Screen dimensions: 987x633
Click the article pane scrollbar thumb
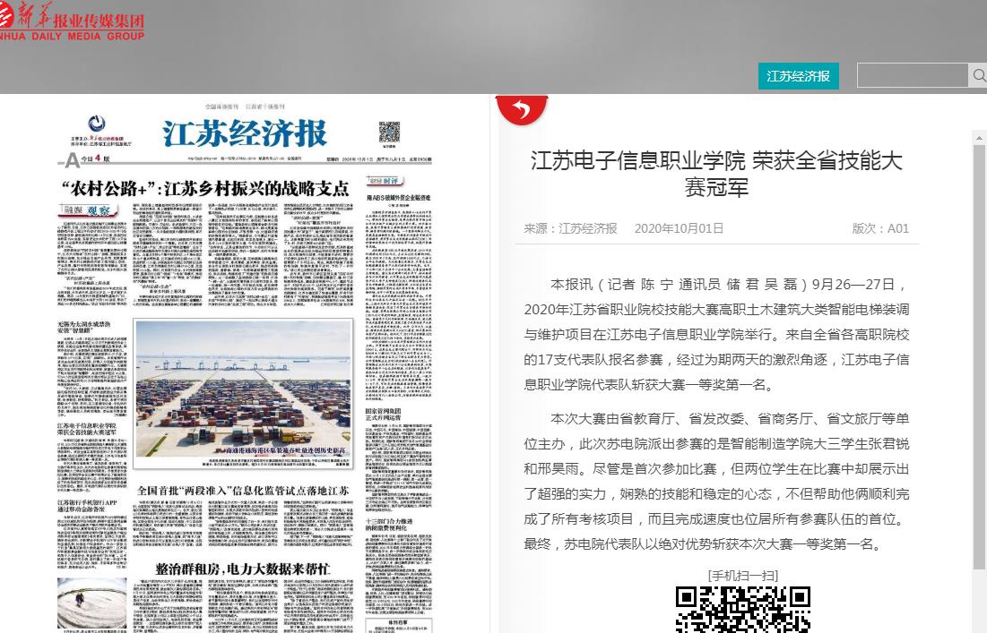coord(980,358)
